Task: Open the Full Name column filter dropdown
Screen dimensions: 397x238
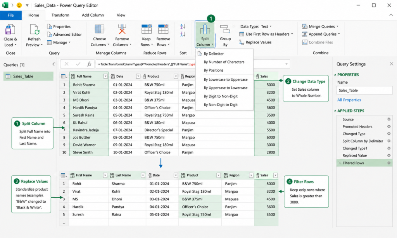Action: (x=105, y=76)
